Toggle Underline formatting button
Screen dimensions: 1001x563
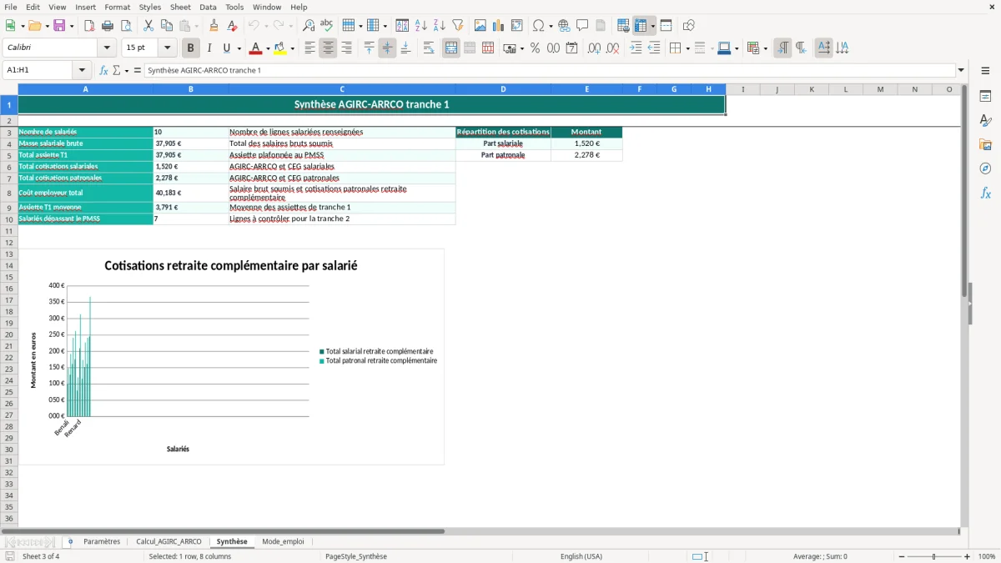[226, 48]
